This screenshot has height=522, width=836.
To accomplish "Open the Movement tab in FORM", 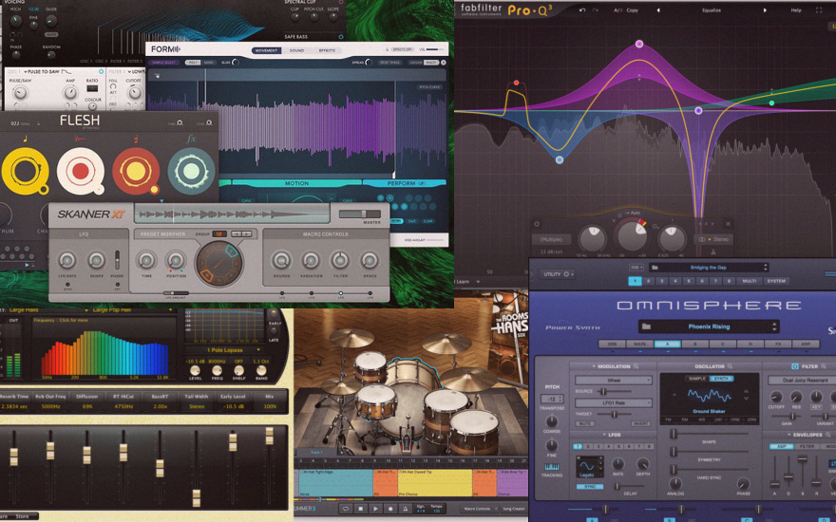I will 266,50.
